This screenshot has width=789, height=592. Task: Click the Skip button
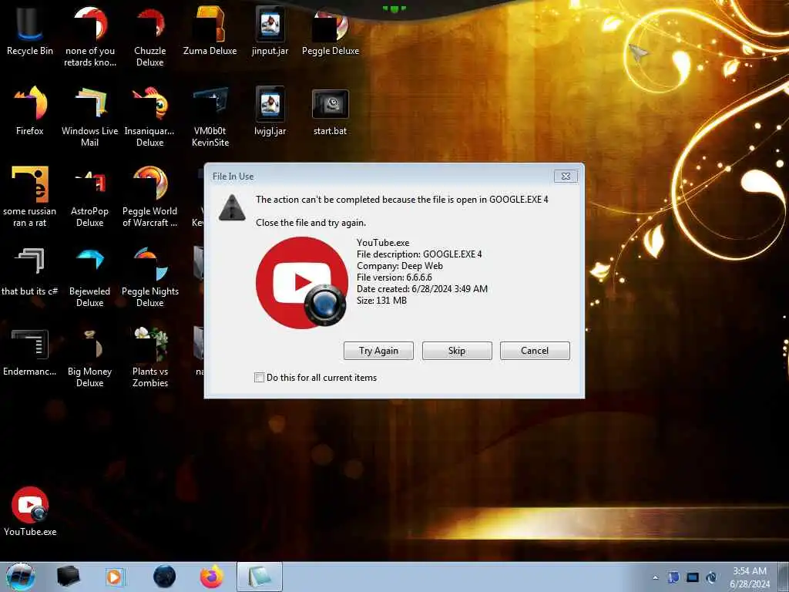click(x=457, y=351)
